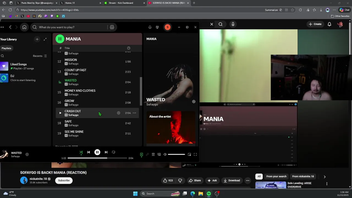Start the DJ in library
The width and height of the screenshot is (352, 198).
point(25,78)
